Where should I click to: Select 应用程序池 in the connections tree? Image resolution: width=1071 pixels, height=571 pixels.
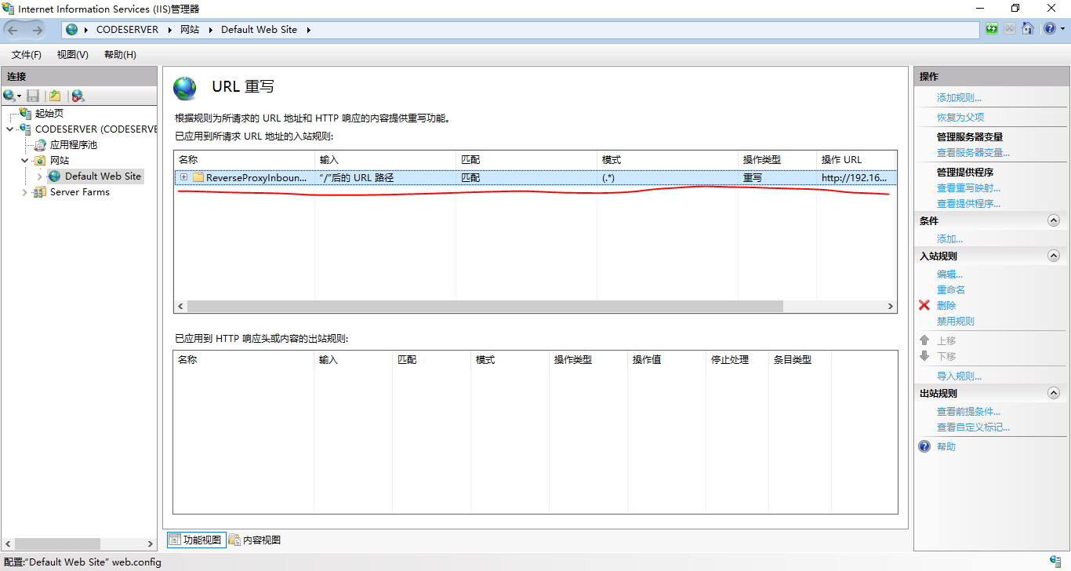(73, 145)
